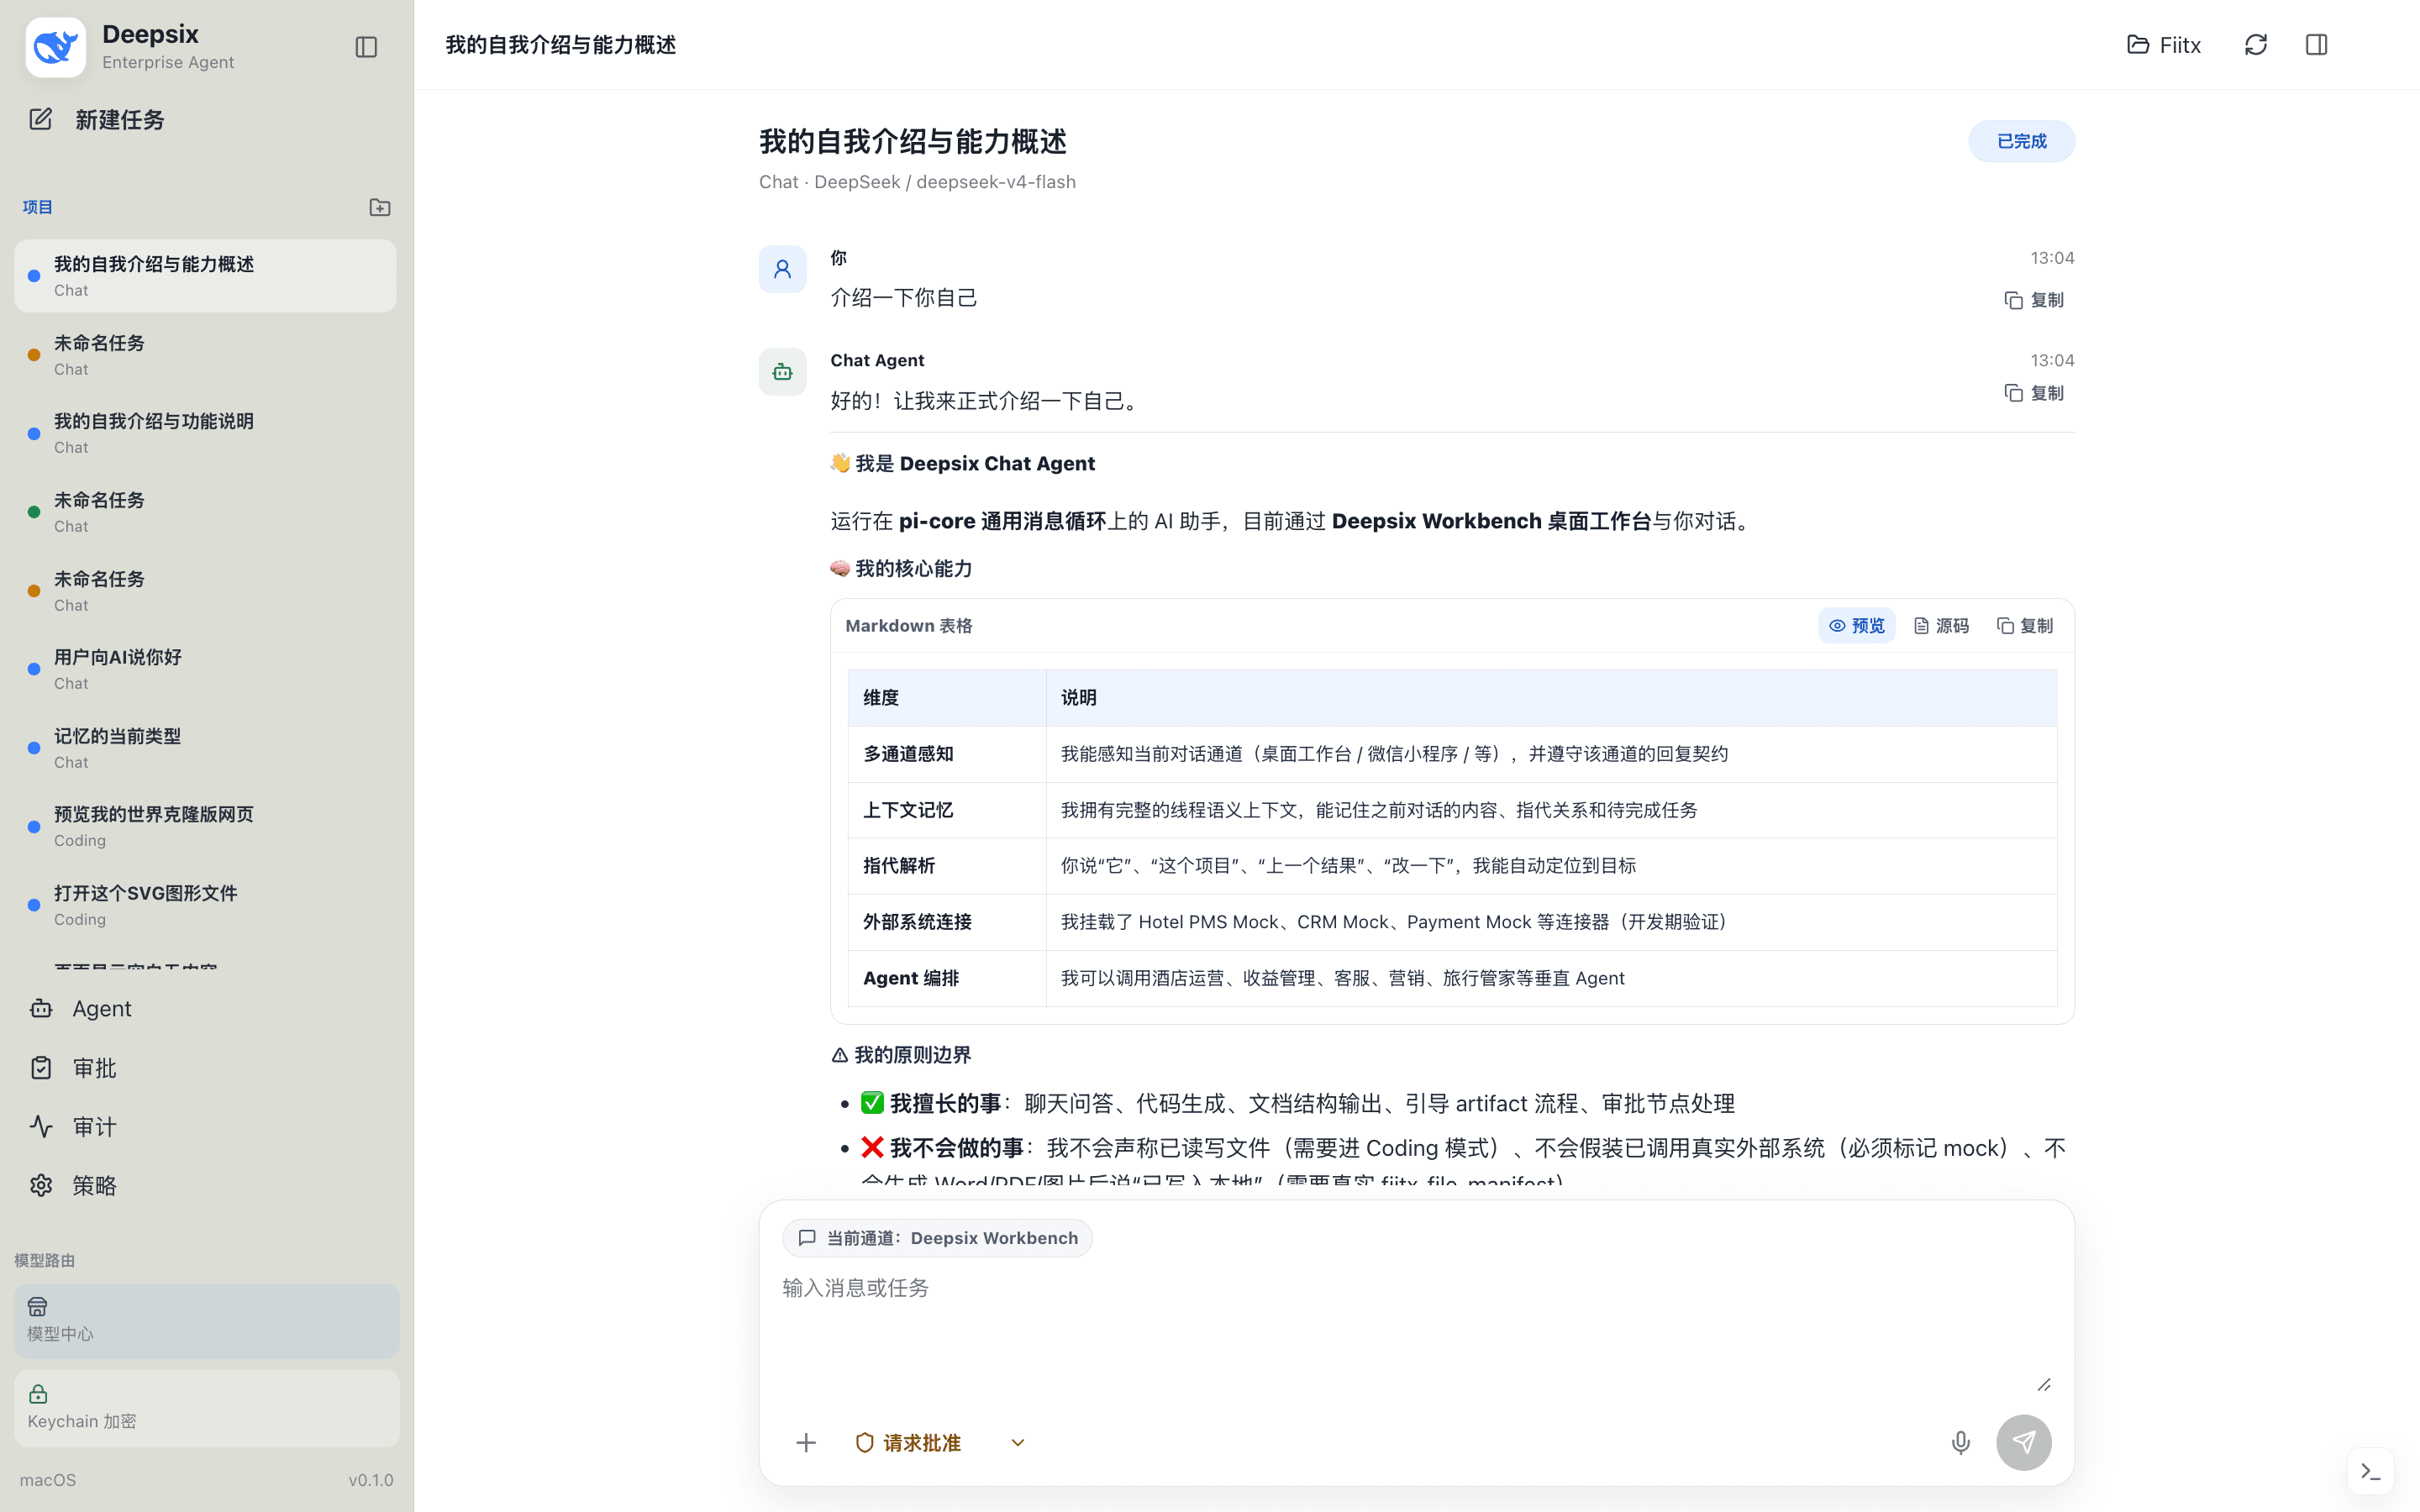
Task: Click the send message button
Action: (2024, 1443)
